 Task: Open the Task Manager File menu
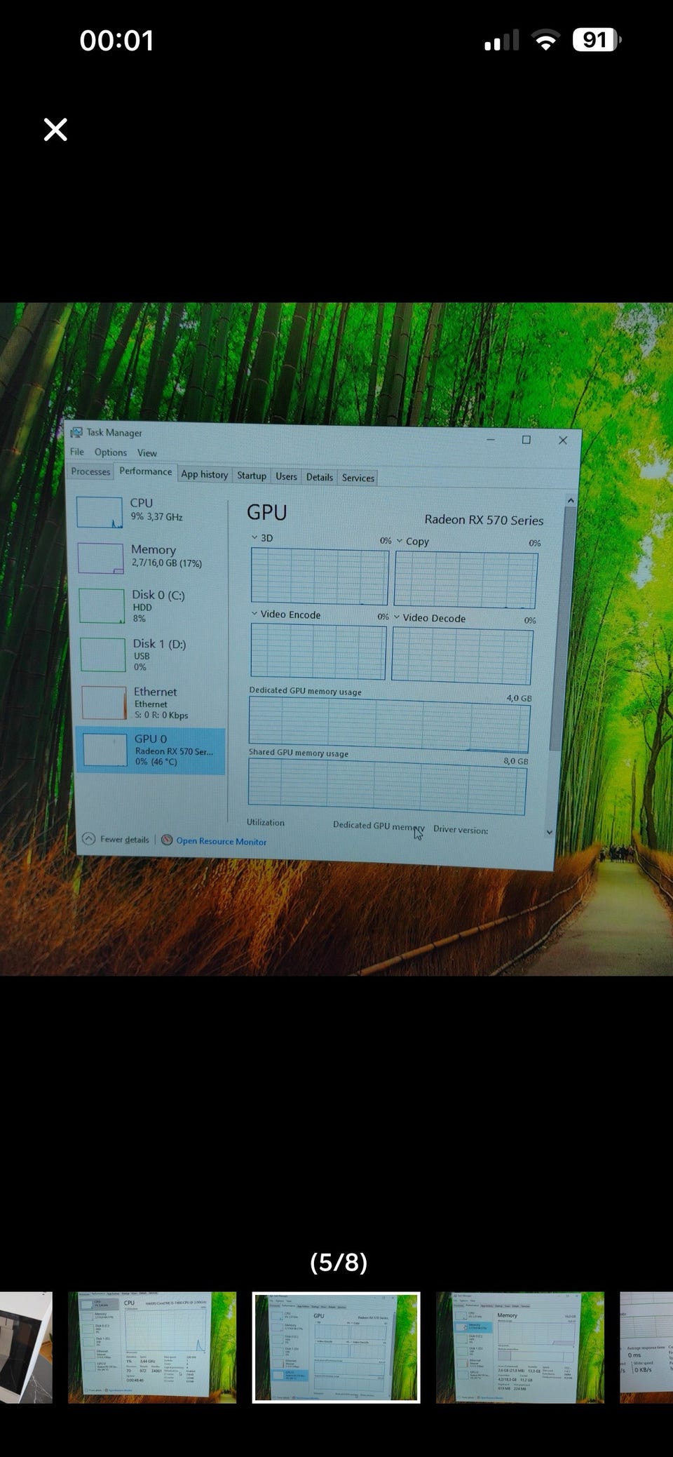tap(77, 452)
